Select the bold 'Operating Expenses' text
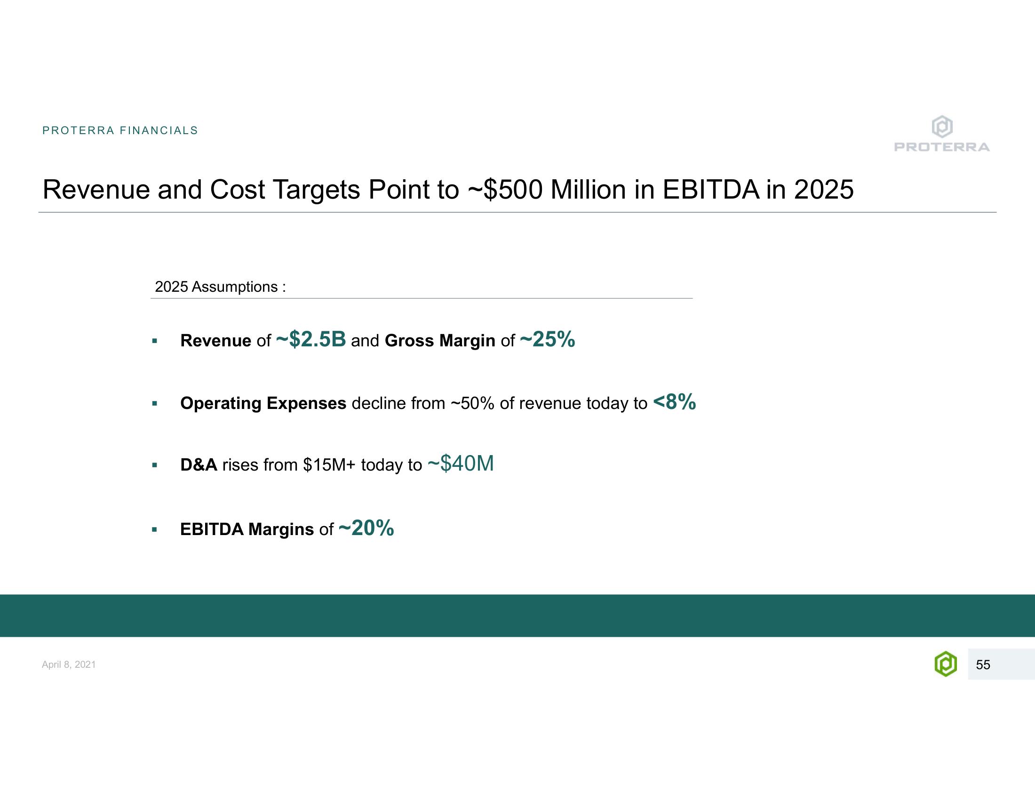Screen dimensions: 1035x800 (x=263, y=403)
